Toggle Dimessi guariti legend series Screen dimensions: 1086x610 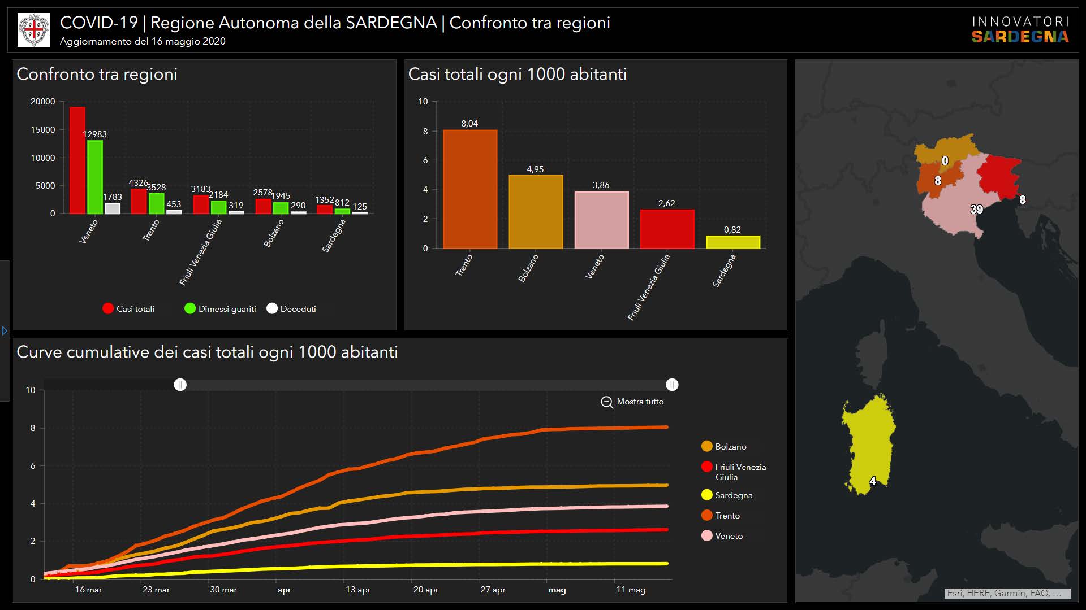(190, 308)
